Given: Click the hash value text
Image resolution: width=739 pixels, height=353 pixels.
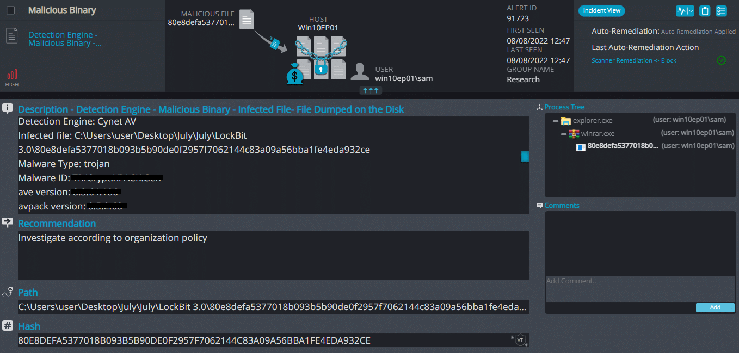Looking at the screenshot, I should pyautogui.click(x=194, y=340).
